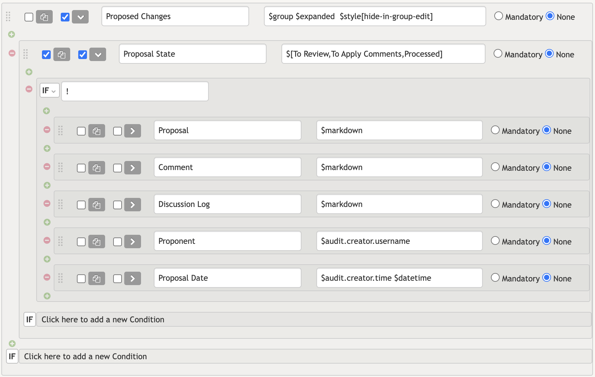Click inner 'Click here to add a new Condition'
The width and height of the screenshot is (595, 377).
coord(314,319)
